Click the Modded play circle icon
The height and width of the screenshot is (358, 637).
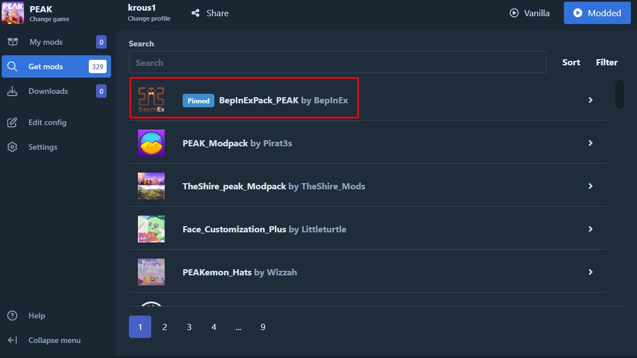[577, 13]
